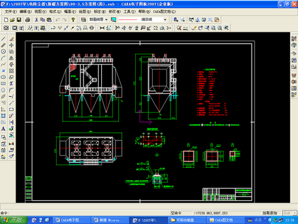Viewport: 298px width, 224px height.
Task: Click the red line color preview
Action: (x=128, y=20)
